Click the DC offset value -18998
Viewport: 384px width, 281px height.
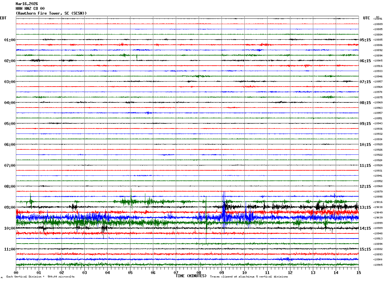tap(378, 197)
